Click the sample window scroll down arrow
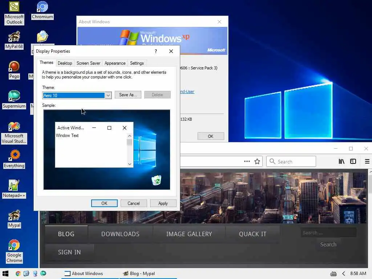Screen dimensions: 372x279 (x=130, y=164)
